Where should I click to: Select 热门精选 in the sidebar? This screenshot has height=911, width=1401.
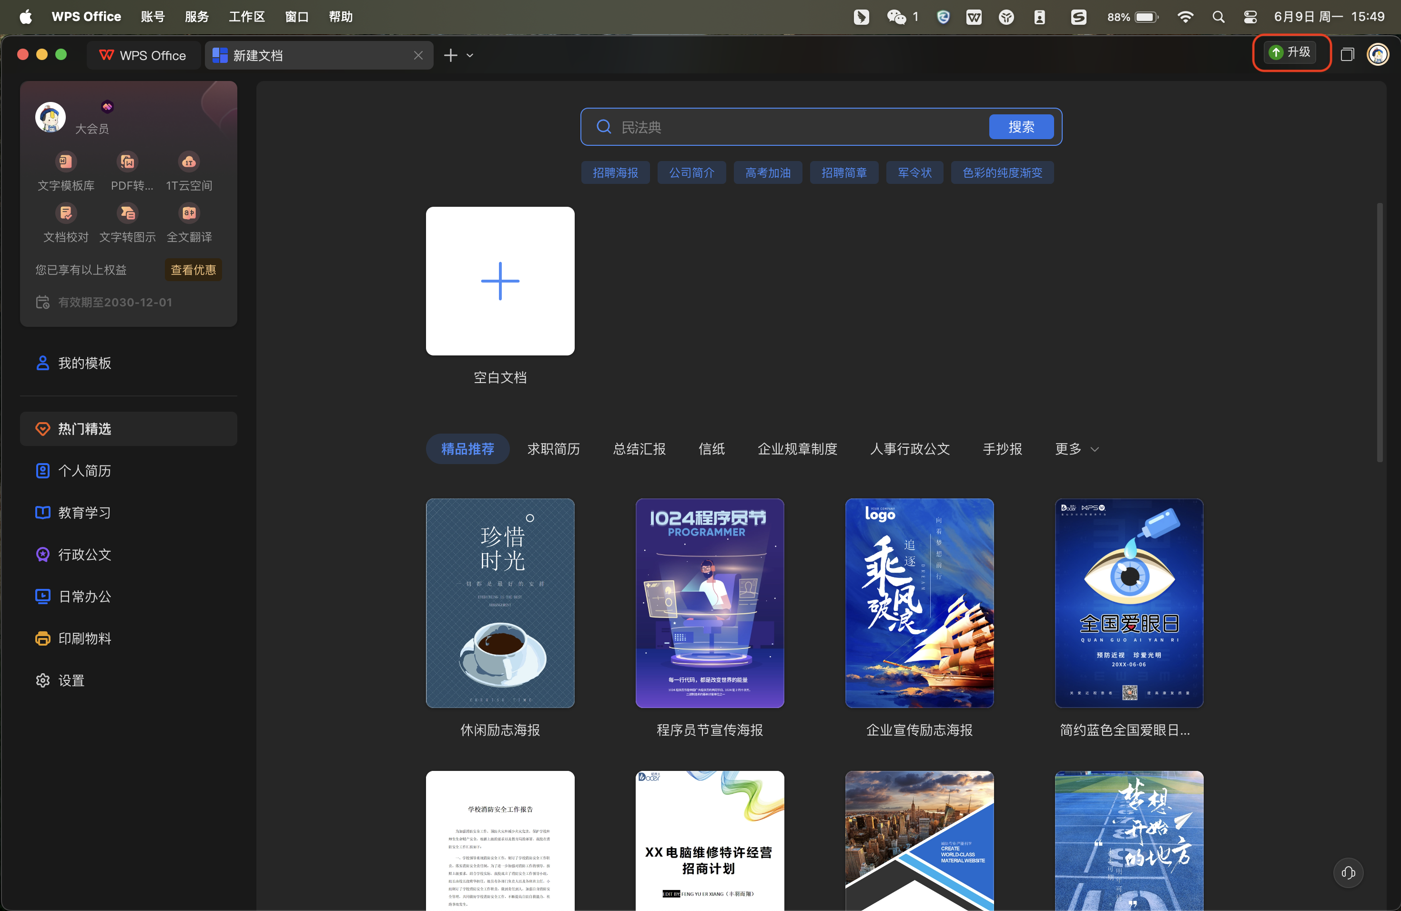point(128,428)
